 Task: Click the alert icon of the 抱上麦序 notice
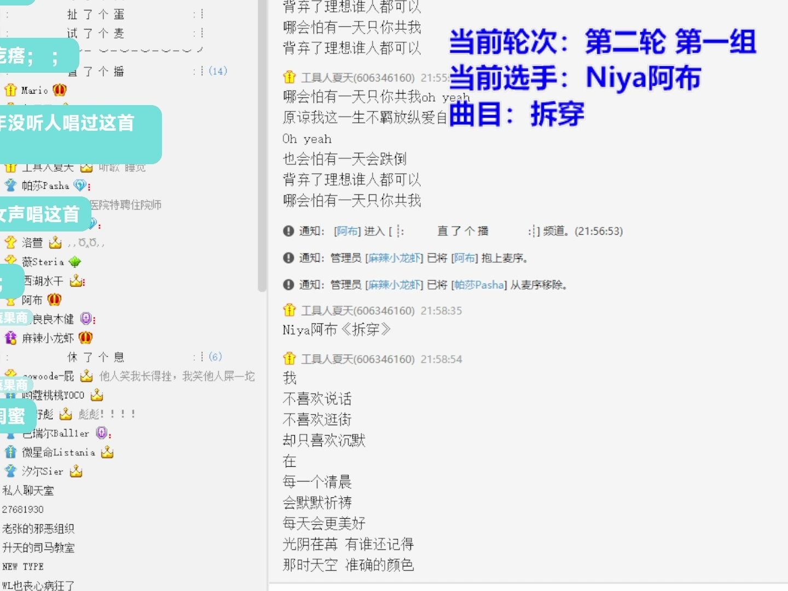[289, 258]
